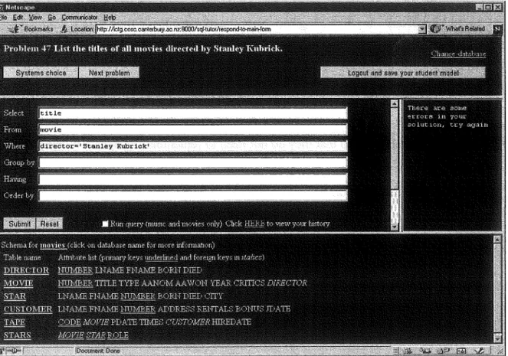Open the Go menu

click(51, 18)
